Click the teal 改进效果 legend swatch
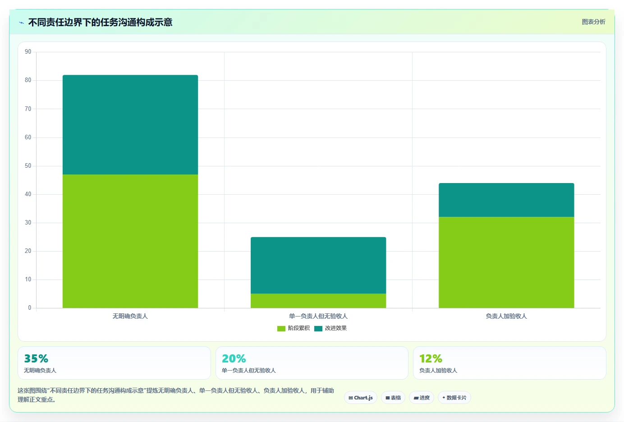This screenshot has height=422, width=624. 318,329
